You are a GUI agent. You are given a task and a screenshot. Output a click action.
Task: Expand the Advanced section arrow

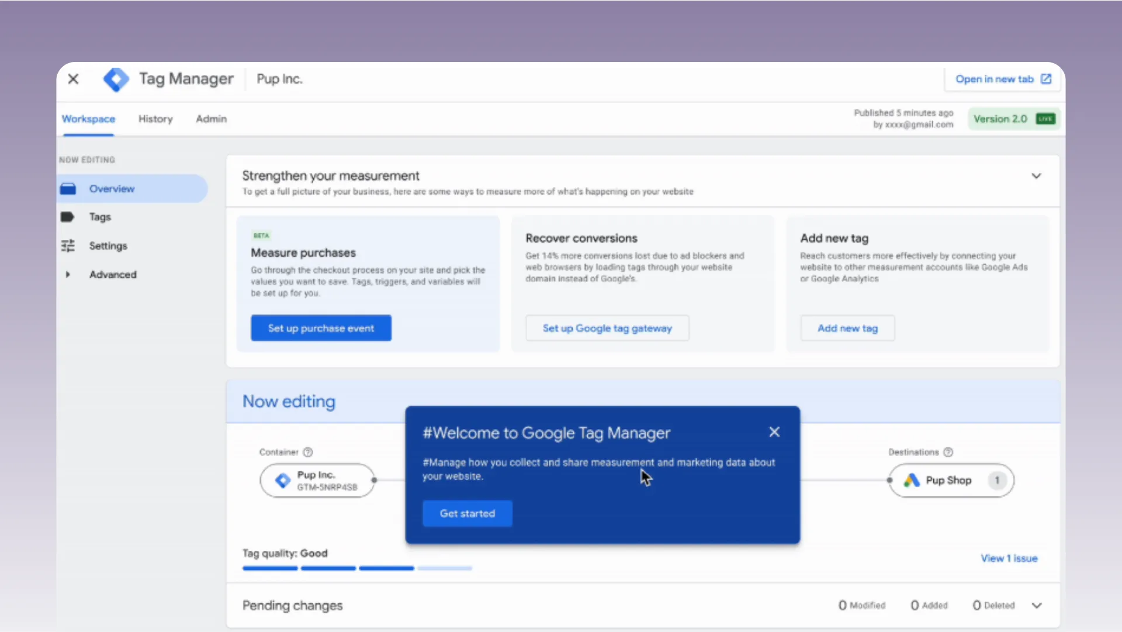pyautogui.click(x=68, y=274)
